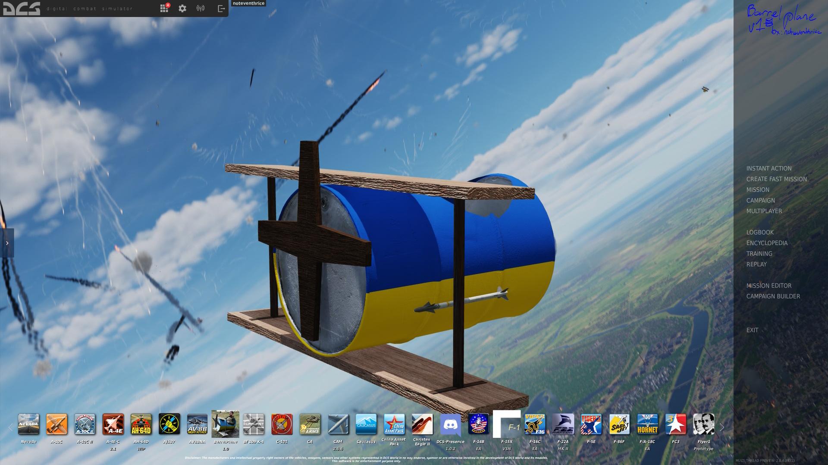Select MULTIPLAYER from main menu
828x465 pixels.
(x=764, y=211)
